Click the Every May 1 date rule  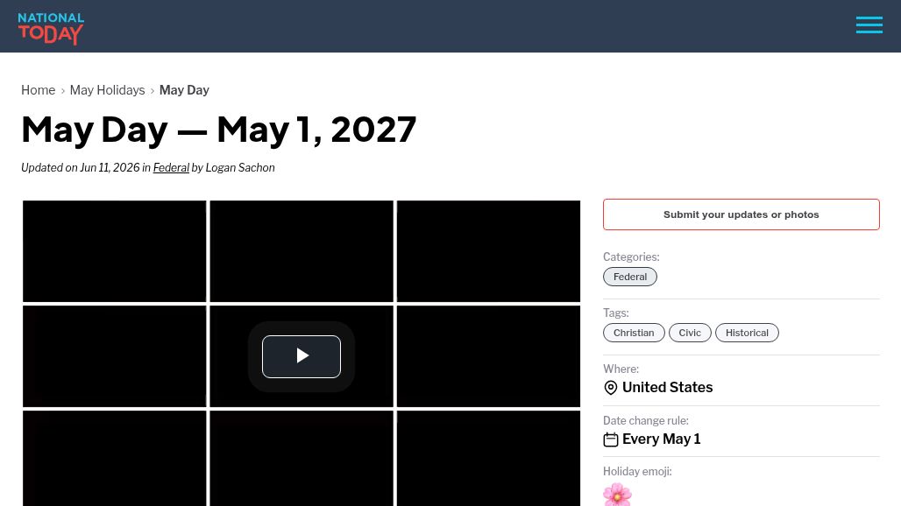tap(662, 439)
